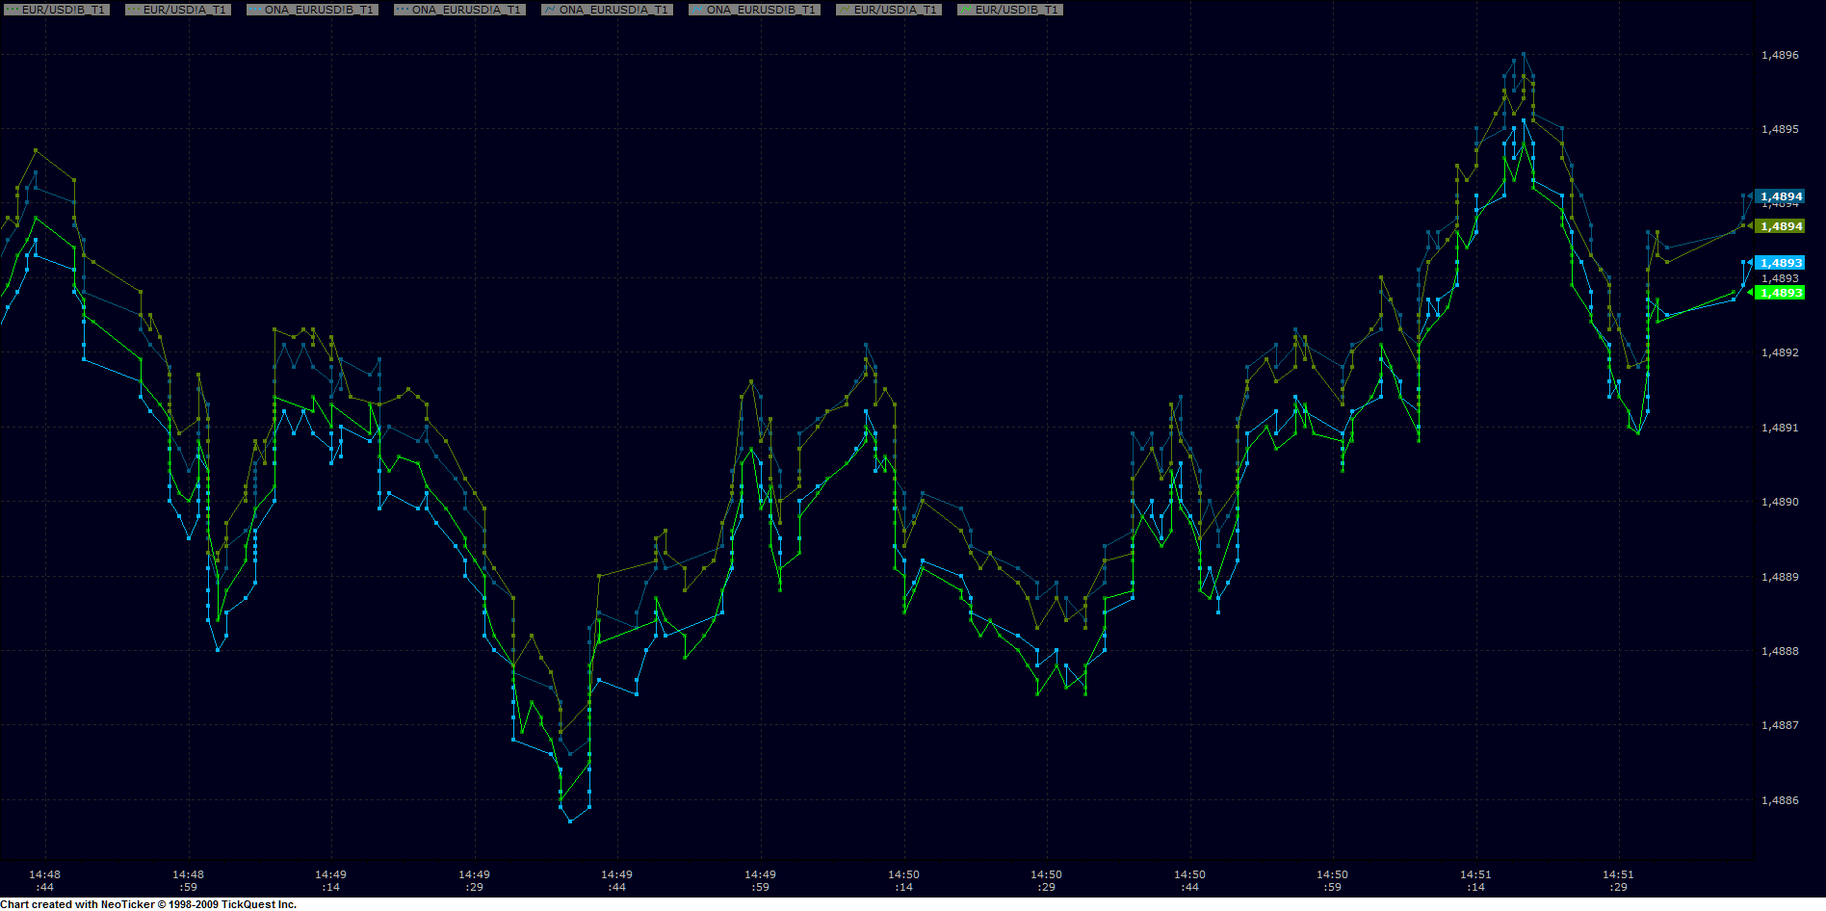
Task: Click the dotted cyan ONA_EURUSD!B_T1 legend icon
Action: click(x=255, y=10)
